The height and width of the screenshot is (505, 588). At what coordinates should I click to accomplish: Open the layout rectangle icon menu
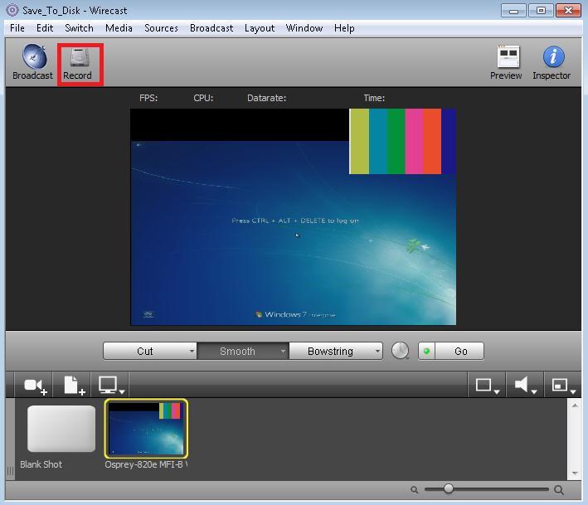tap(487, 386)
